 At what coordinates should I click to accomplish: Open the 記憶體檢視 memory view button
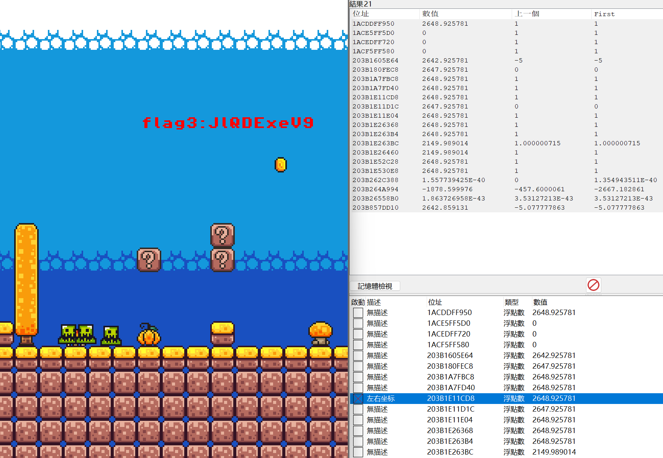point(375,286)
